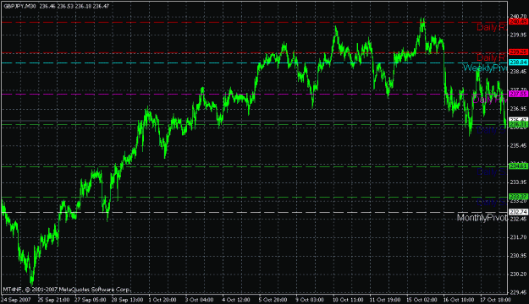The image size is (529, 304).
Task: Click the 28 Sep 13:00 time label
Action: pyautogui.click(x=127, y=300)
